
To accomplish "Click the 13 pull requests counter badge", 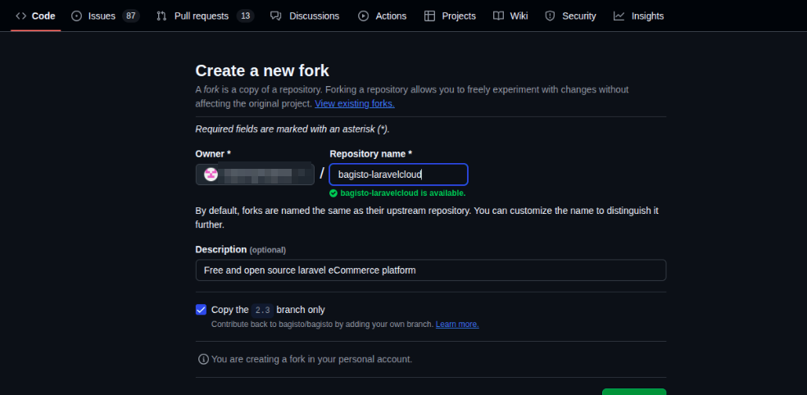I will pyautogui.click(x=246, y=16).
